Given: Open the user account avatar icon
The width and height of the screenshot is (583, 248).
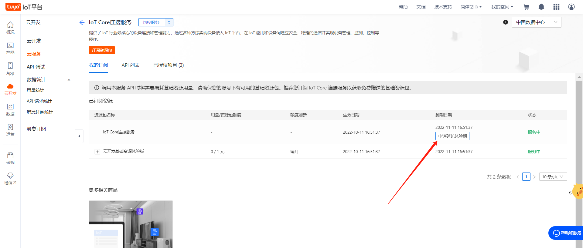Looking at the screenshot, I should (571, 7).
